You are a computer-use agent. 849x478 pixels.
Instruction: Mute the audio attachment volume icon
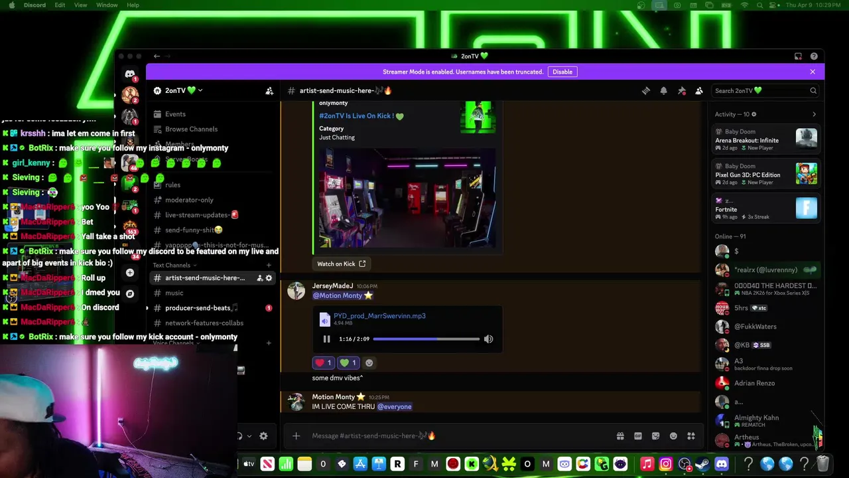[488, 339]
